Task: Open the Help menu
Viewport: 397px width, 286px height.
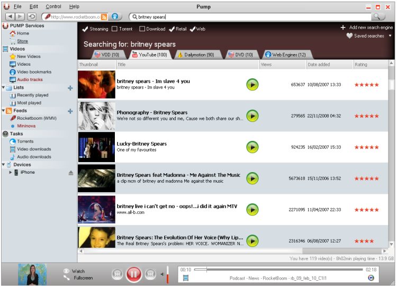Action: 74,6
